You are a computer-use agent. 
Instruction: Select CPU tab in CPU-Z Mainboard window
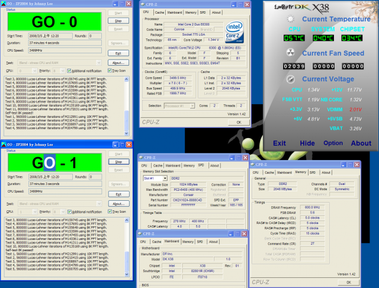point(143,242)
